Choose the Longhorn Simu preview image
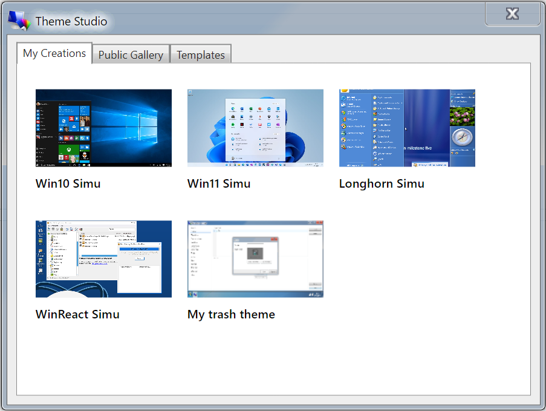Image resolution: width=546 pixels, height=411 pixels. coord(406,128)
